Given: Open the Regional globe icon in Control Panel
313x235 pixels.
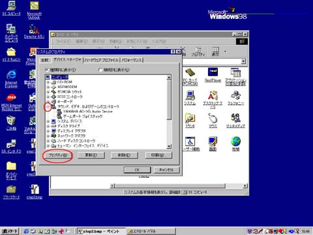Looking at the screenshot, I should tap(235, 142).
